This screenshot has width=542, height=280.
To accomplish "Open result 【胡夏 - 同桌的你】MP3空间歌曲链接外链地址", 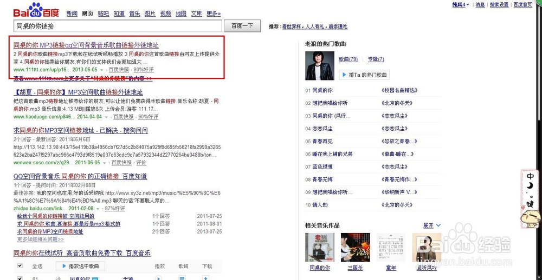I will click(78, 92).
